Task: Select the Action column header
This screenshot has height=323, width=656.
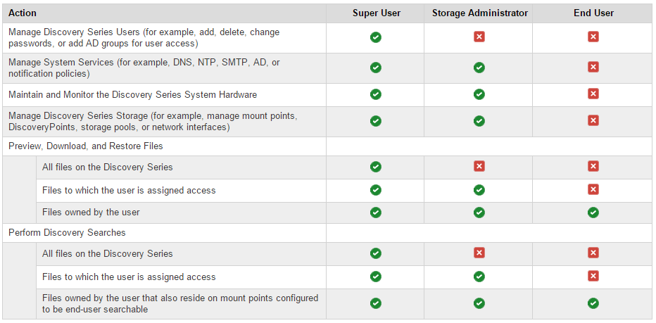Action: [23, 13]
